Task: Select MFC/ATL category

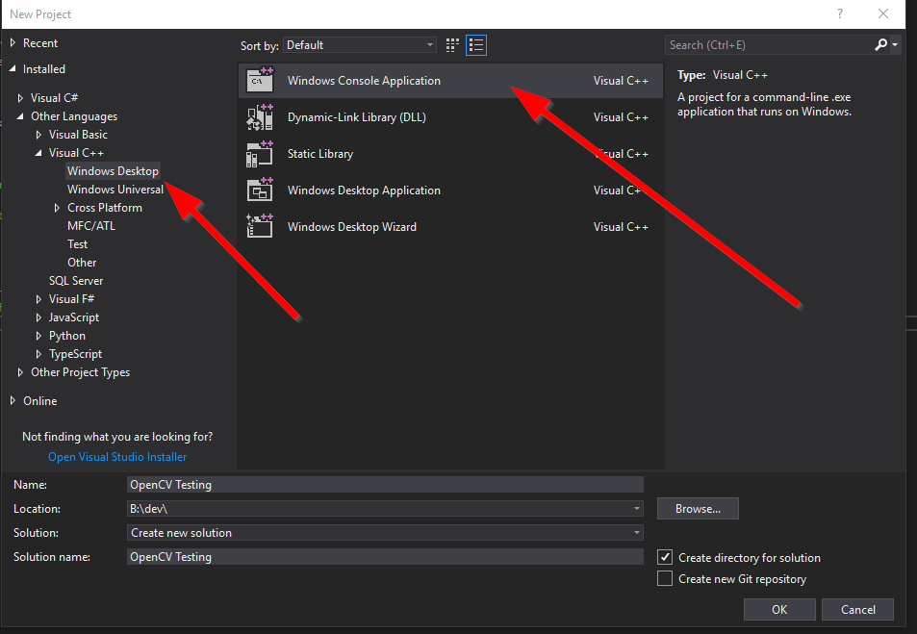Action: pyautogui.click(x=91, y=226)
